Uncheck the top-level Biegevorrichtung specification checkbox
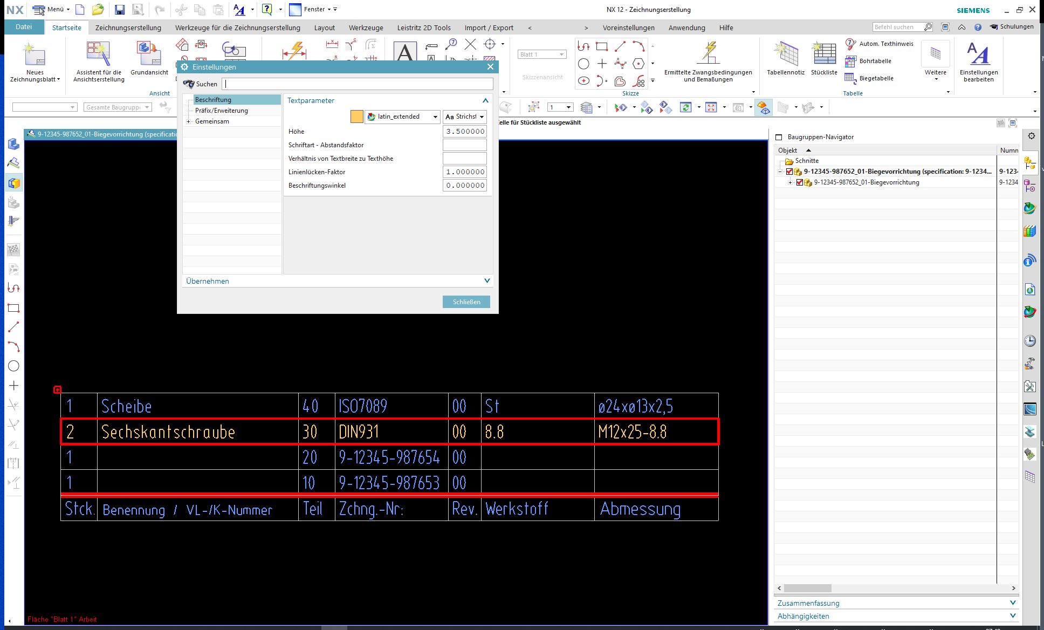 click(789, 172)
